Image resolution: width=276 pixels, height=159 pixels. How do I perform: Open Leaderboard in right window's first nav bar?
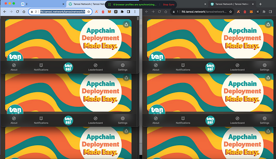237,67
